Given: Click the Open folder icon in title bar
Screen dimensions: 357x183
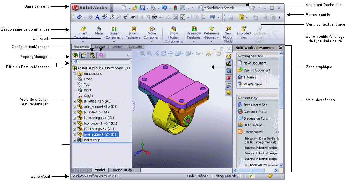Looking at the screenshot, I should (135, 8).
